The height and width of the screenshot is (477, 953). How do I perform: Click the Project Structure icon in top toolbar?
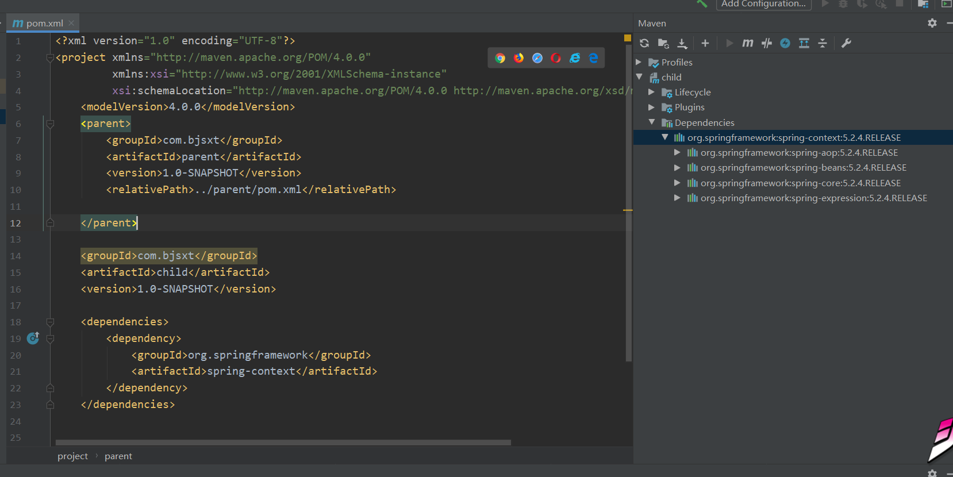pos(923,3)
